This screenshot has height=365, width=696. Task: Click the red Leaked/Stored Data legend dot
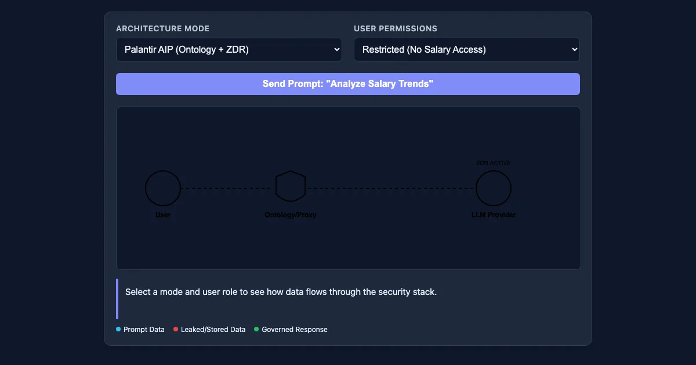(x=176, y=330)
